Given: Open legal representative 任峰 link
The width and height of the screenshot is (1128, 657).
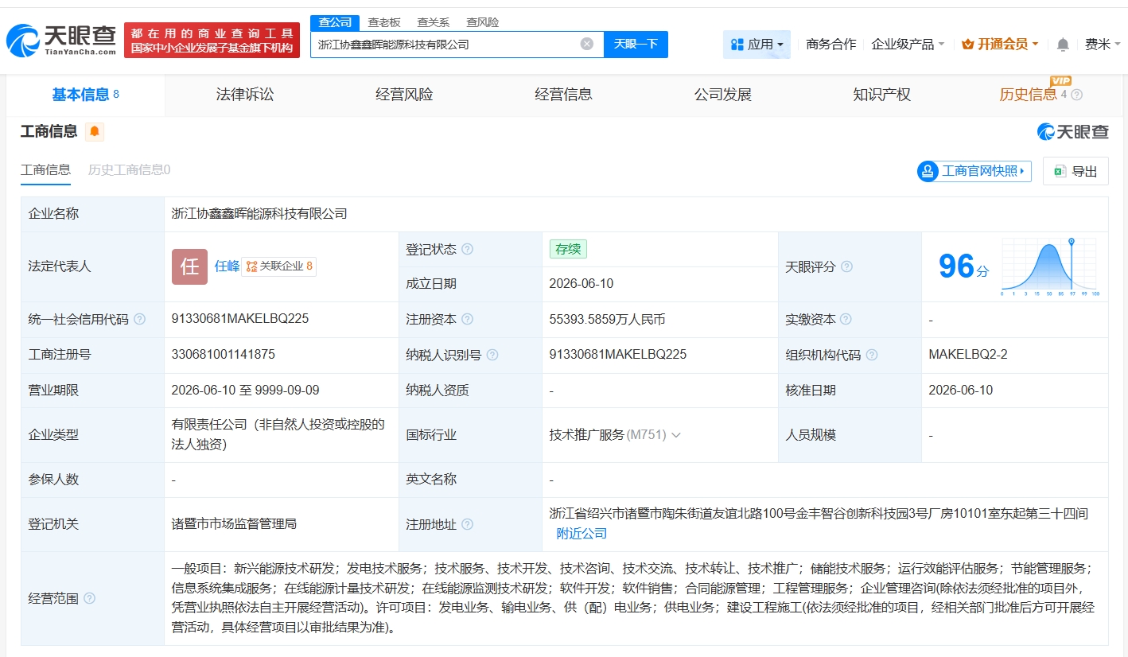Looking at the screenshot, I should click(x=227, y=266).
